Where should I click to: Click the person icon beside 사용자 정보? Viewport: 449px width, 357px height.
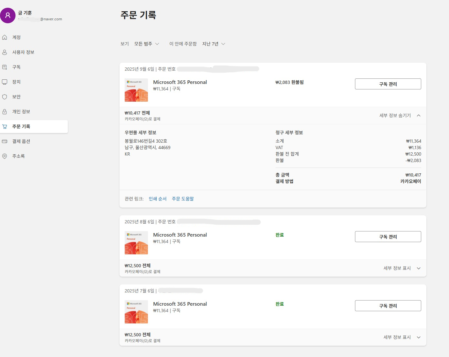point(5,52)
